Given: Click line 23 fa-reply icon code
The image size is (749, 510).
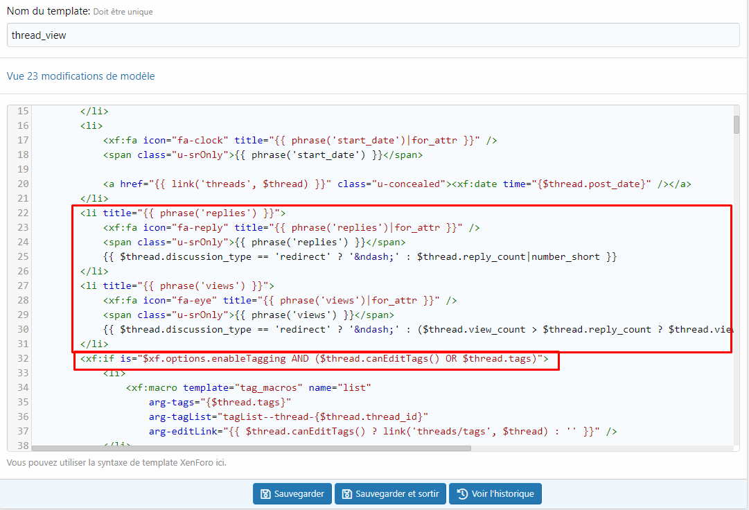Looking at the screenshot, I should tap(292, 228).
